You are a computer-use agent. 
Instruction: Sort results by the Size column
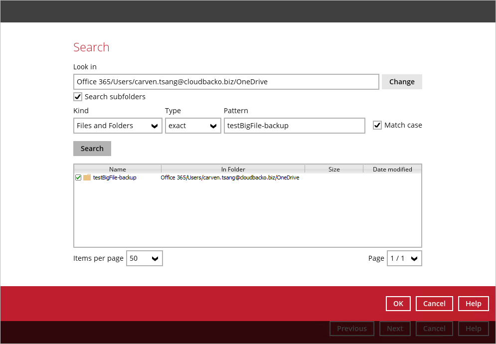334,170
